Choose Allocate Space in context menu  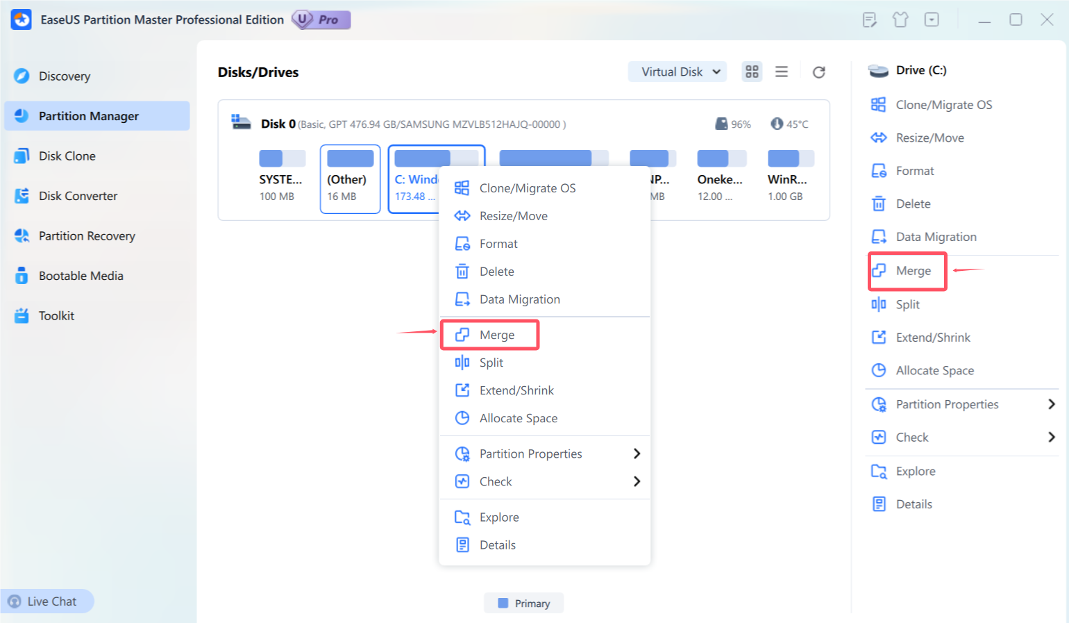click(545, 418)
